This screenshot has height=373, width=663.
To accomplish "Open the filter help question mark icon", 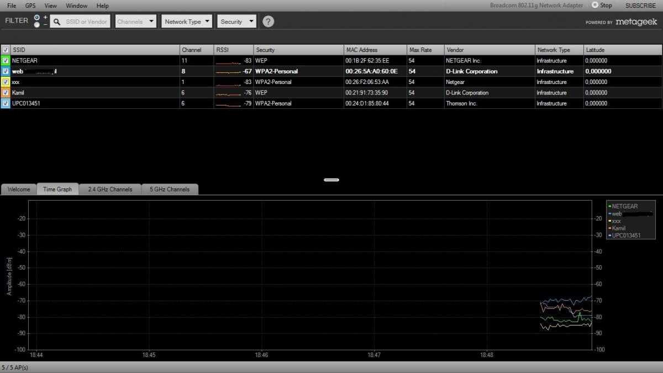I will click(x=268, y=22).
